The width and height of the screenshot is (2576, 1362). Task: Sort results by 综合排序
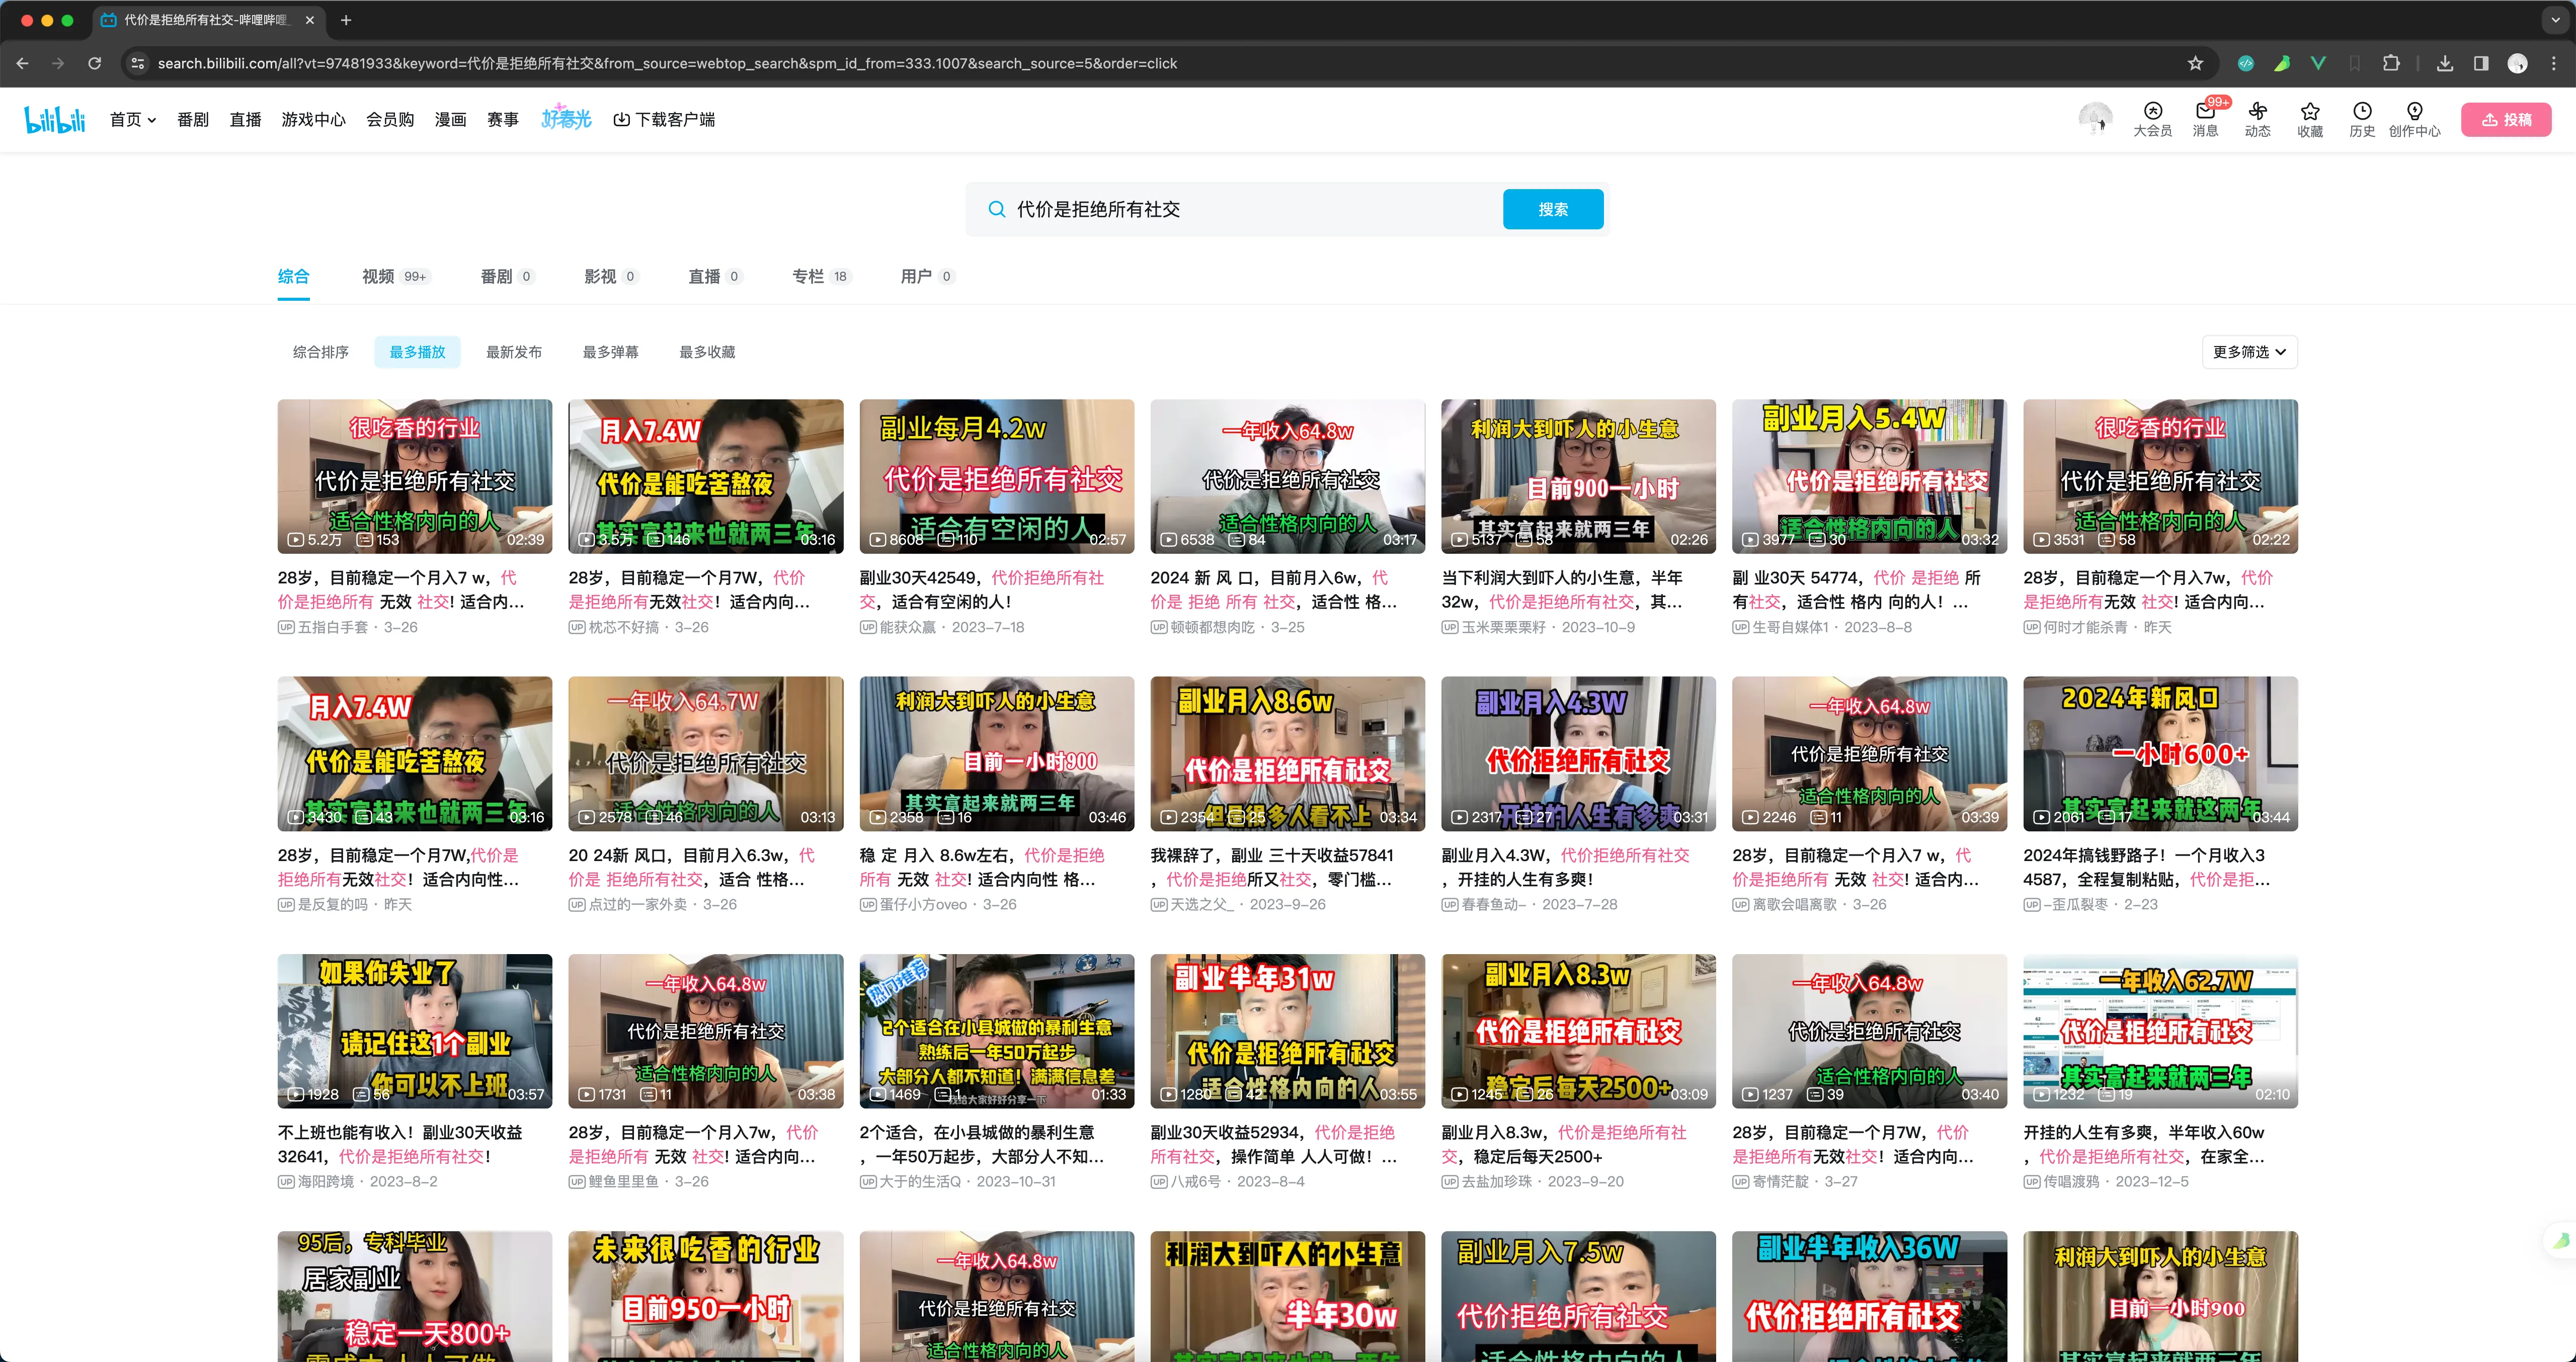point(320,352)
